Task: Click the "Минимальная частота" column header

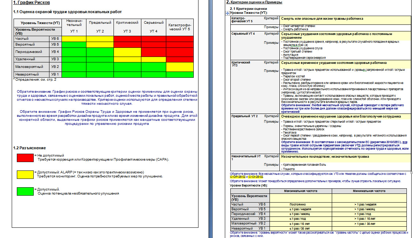Action: click(x=369, y=191)
